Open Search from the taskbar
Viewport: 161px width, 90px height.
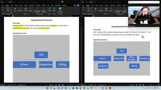(x=51, y=88)
